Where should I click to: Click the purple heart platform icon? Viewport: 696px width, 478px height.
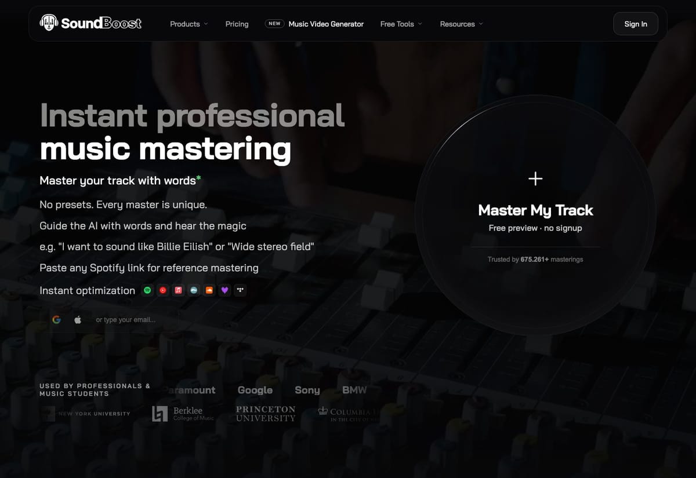click(x=225, y=290)
